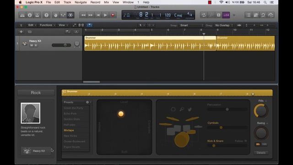
Task: Toggle the Editors scissors button
Action: [71, 15]
